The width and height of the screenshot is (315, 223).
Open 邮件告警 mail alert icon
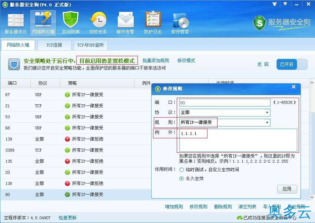[x=125, y=23]
